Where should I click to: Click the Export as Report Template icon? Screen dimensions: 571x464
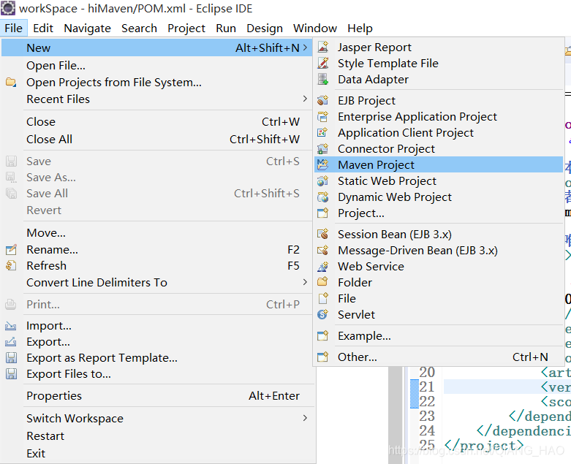pos(11,358)
